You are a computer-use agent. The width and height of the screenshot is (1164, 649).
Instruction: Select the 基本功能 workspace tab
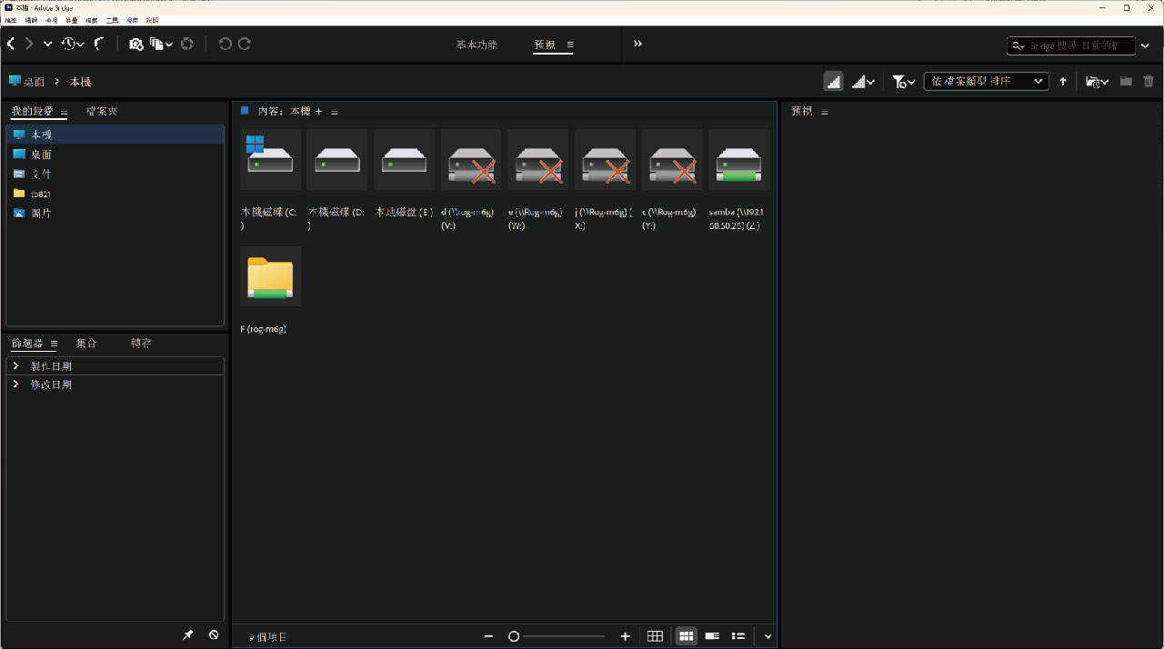[x=477, y=45]
